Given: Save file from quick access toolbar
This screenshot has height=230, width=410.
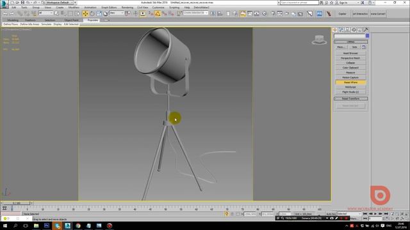Looking at the screenshot, I should (22, 3).
